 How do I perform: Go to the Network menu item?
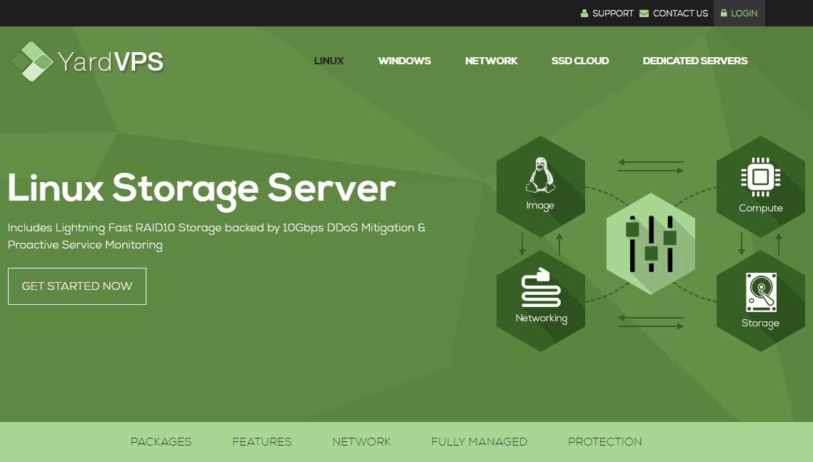(491, 61)
